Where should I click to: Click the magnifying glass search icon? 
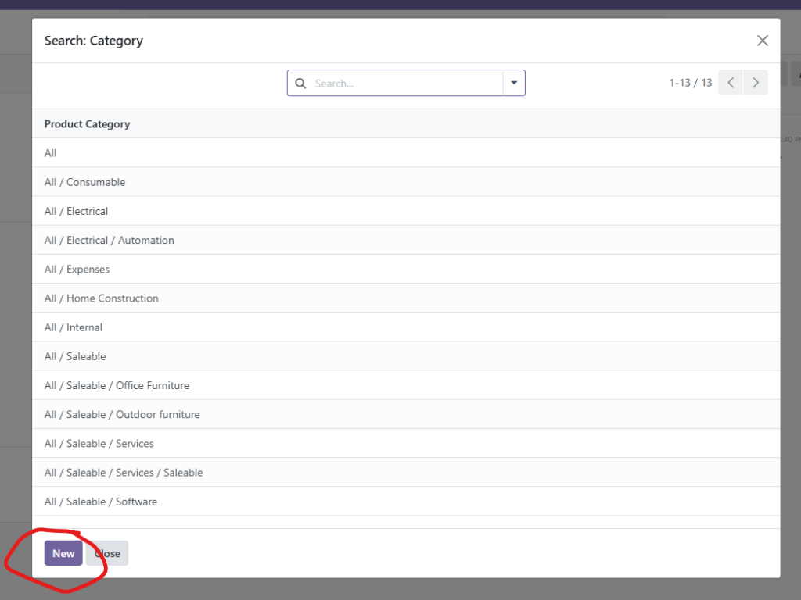(x=300, y=84)
